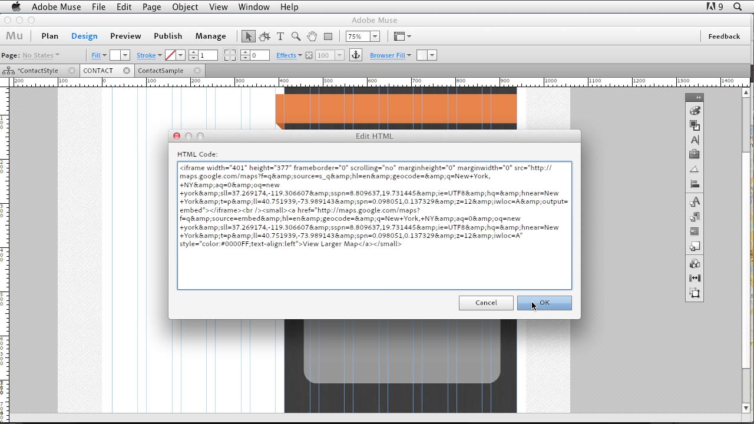The image size is (754, 424).
Task: Switch to Plan mode
Action: pos(49,36)
